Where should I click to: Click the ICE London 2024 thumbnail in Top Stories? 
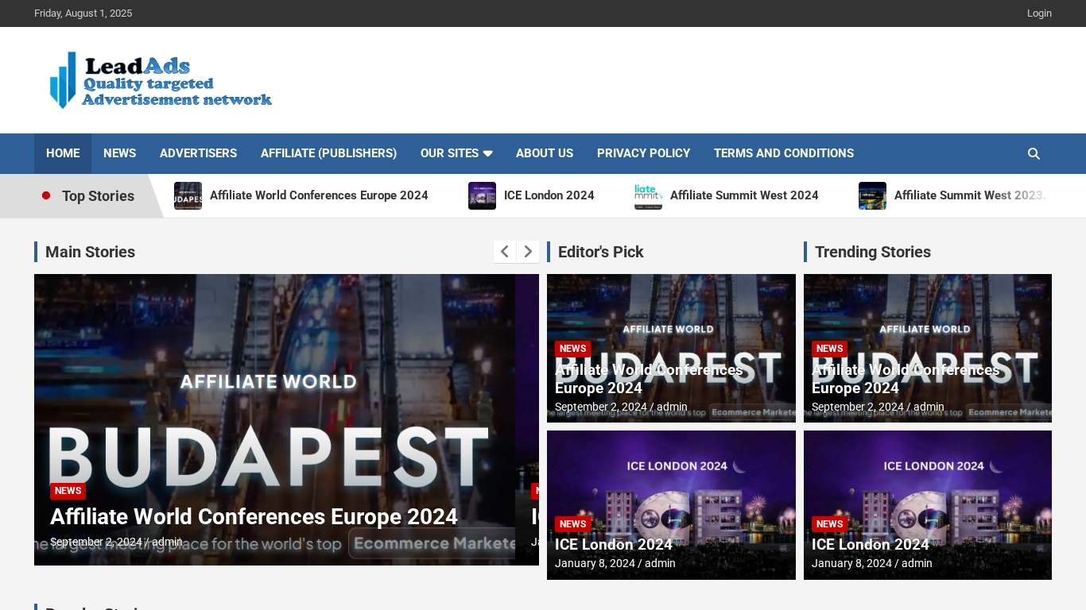[482, 195]
